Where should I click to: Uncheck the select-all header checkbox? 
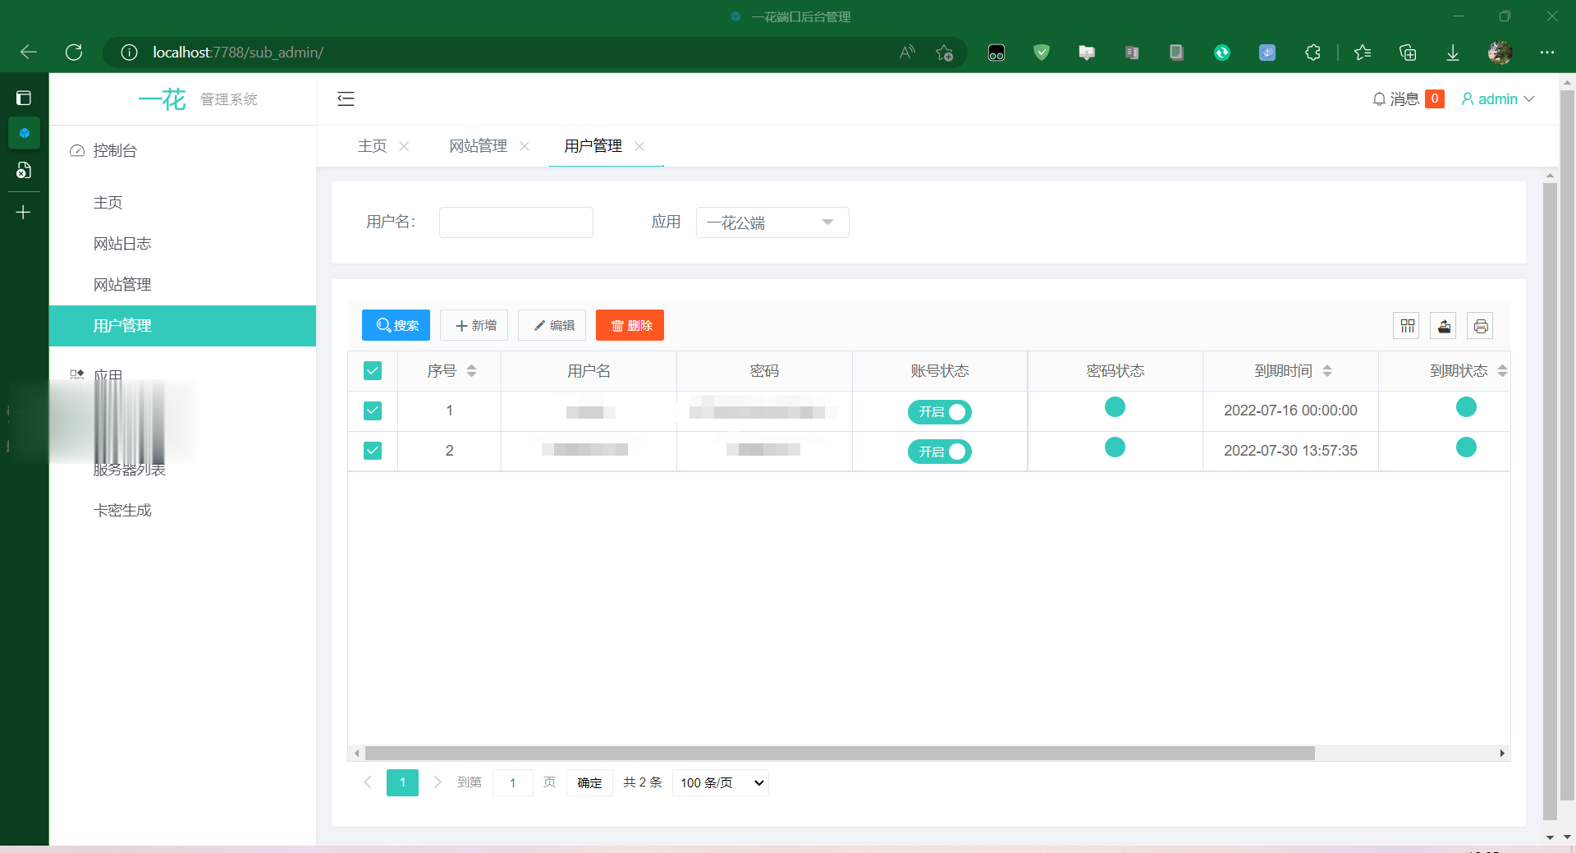(x=373, y=371)
